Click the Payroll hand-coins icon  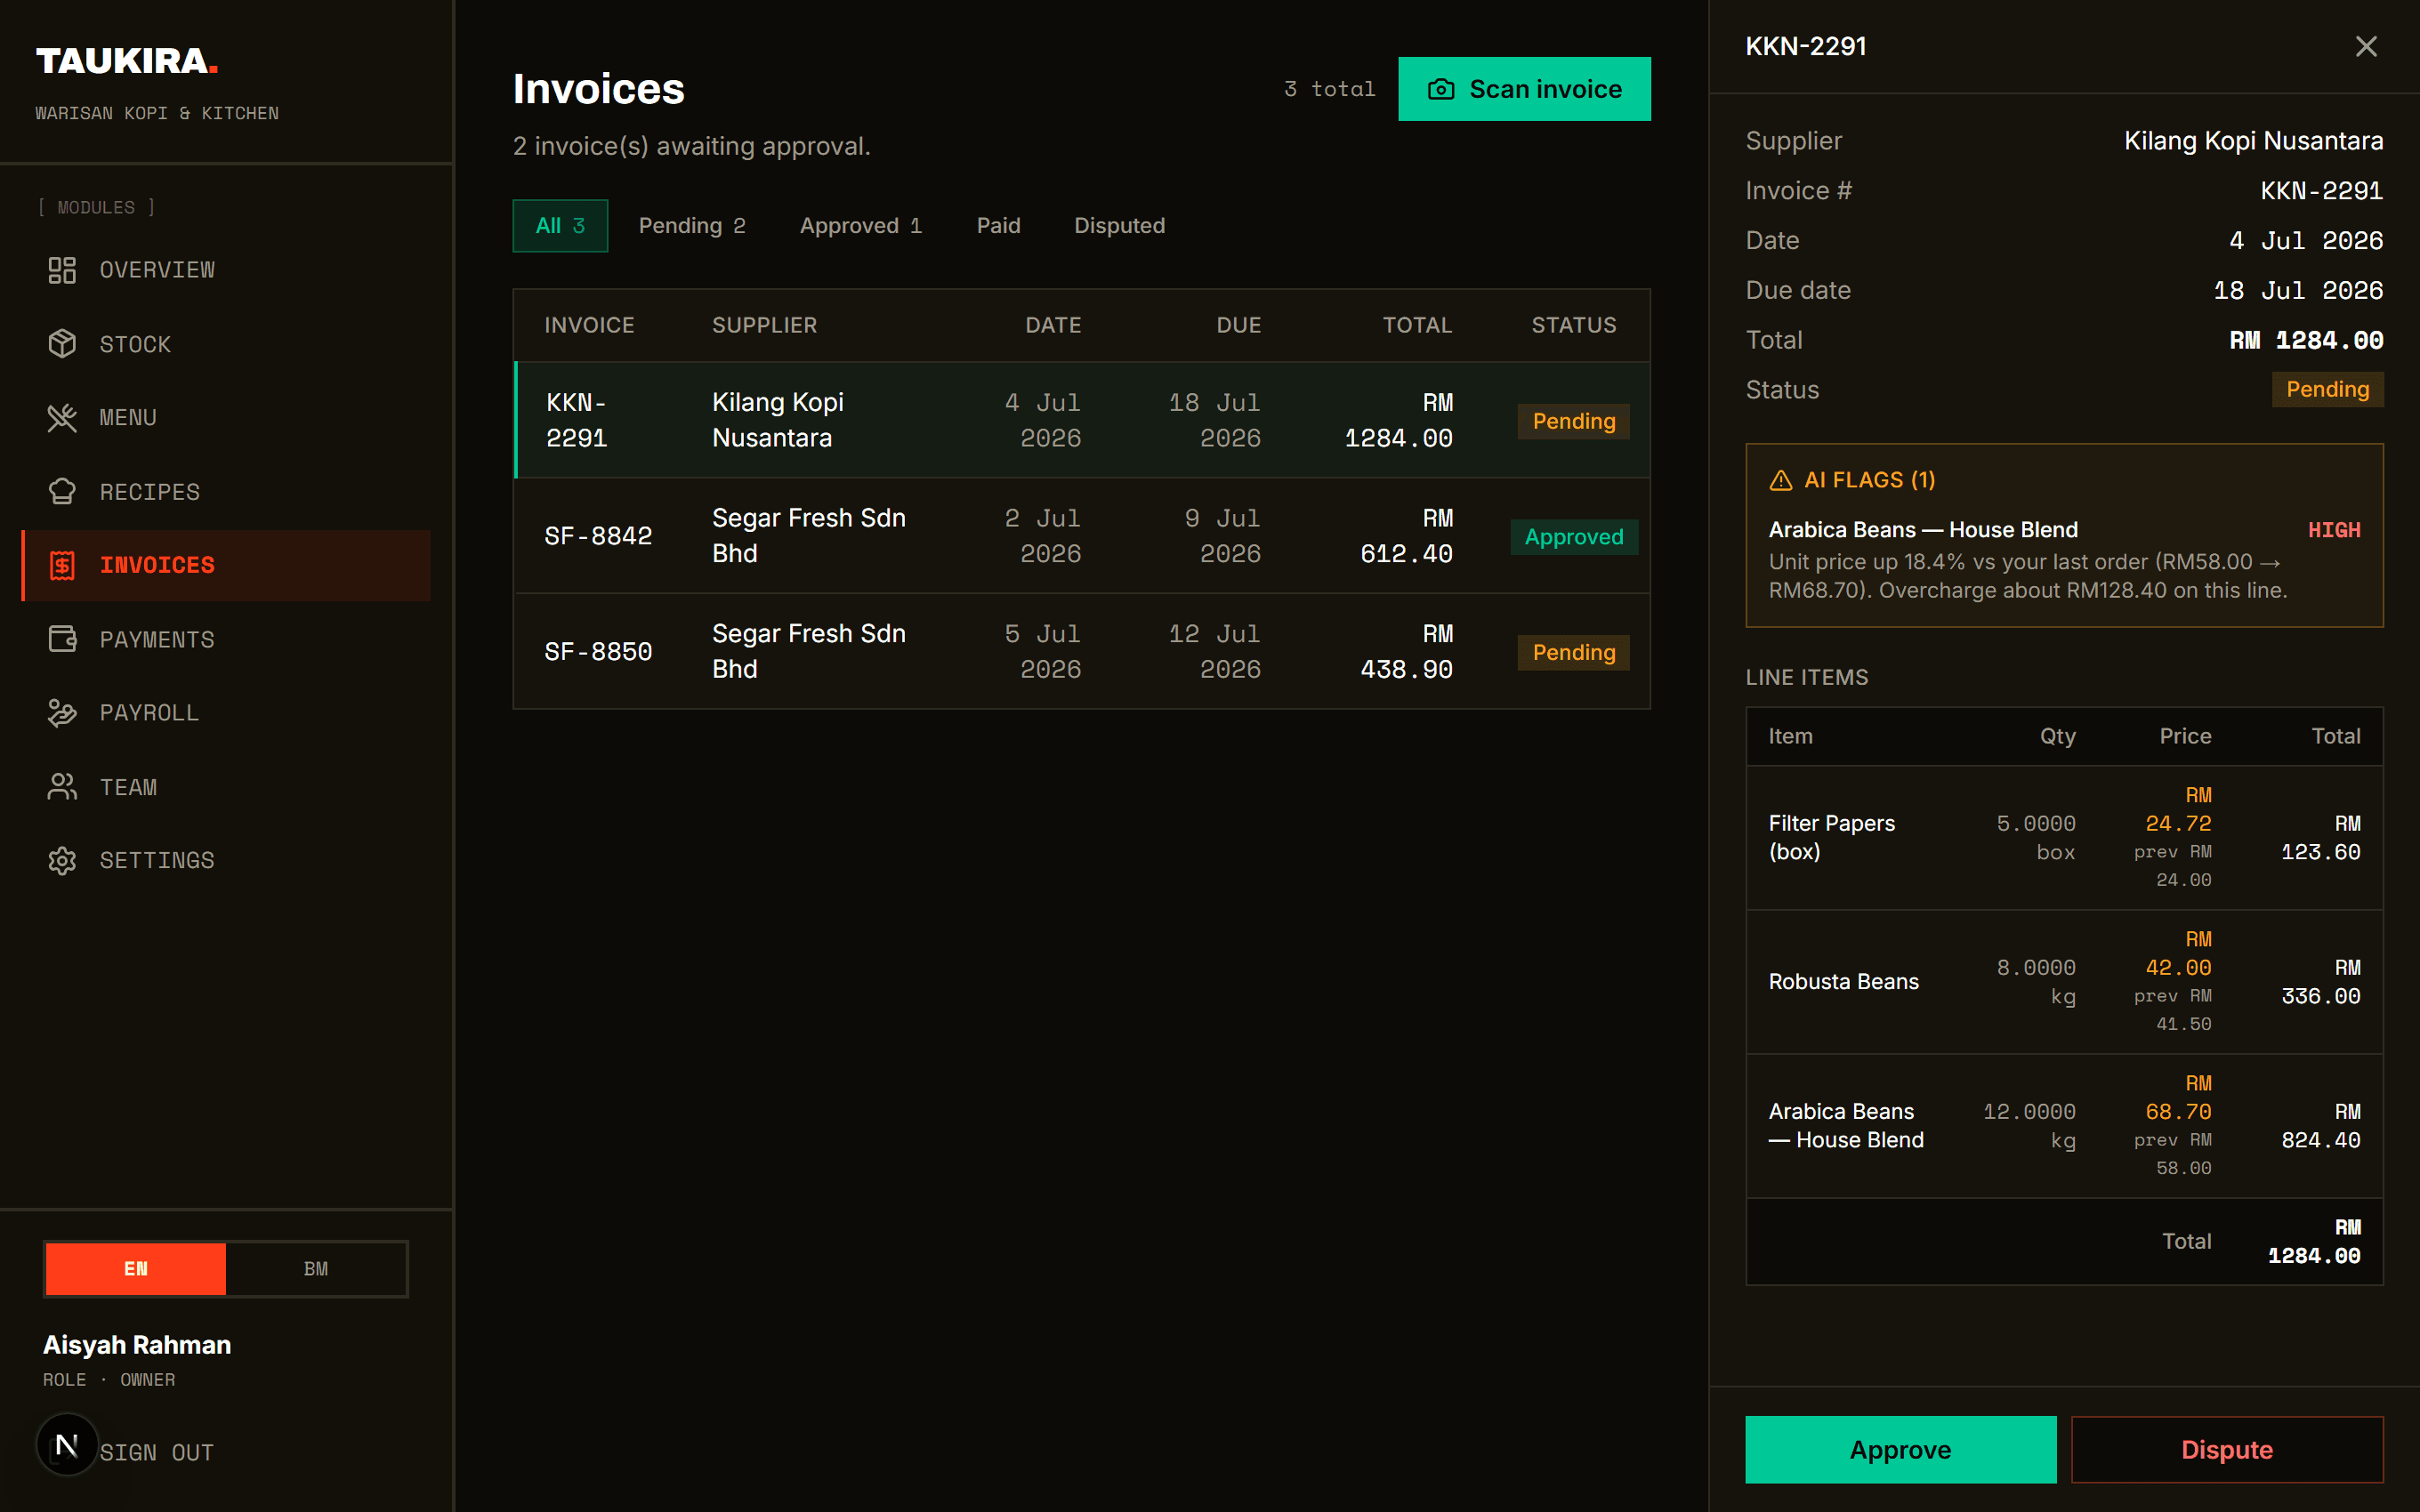[62, 713]
